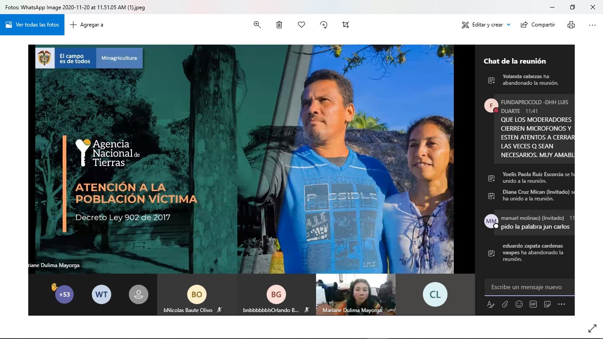Select the crop tool icon

346,25
